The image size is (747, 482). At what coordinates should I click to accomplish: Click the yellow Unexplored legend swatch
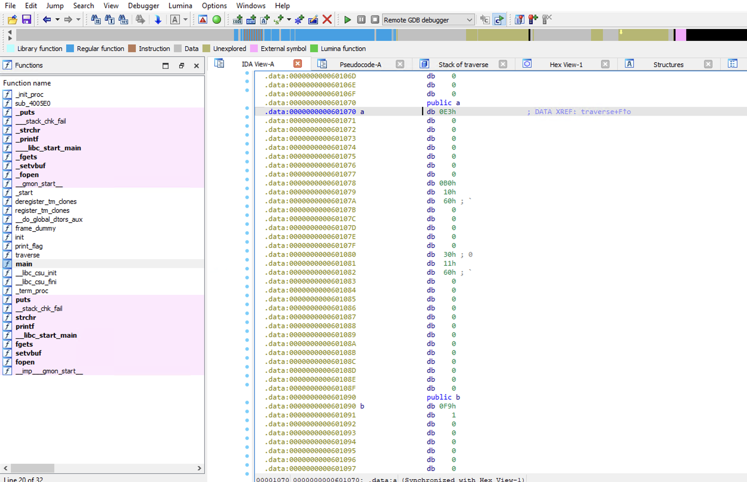[206, 48]
